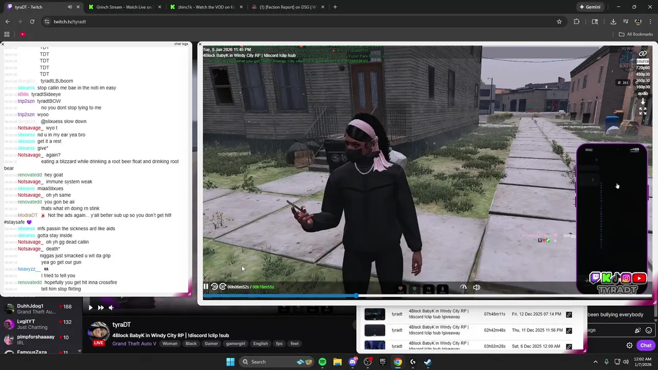Toggle mute on underlying Twitch player
The width and height of the screenshot is (658, 370).
112,307
